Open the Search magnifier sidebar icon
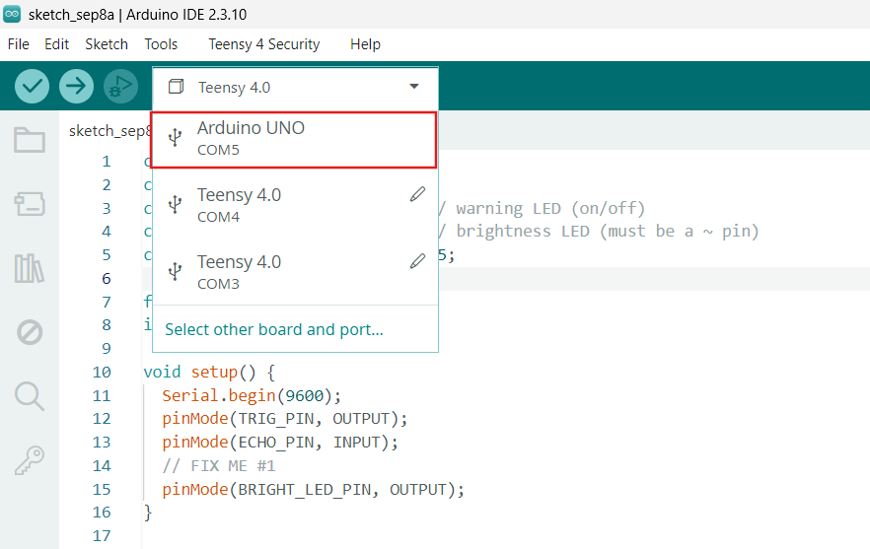This screenshot has width=870, height=549. click(30, 396)
